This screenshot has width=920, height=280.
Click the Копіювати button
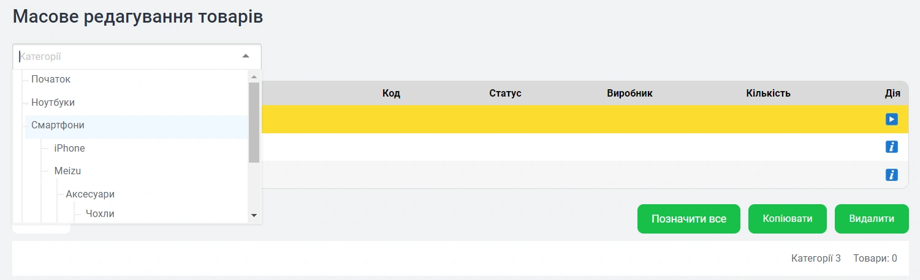(788, 219)
